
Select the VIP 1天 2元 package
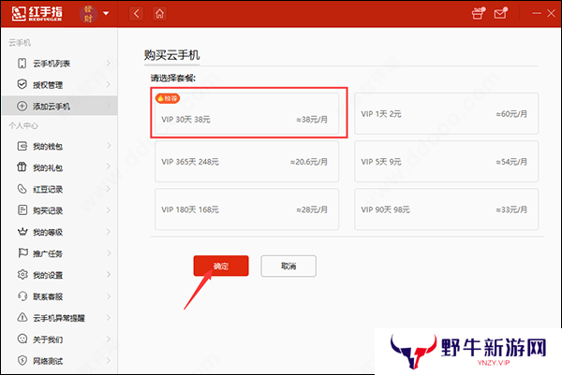pos(446,114)
